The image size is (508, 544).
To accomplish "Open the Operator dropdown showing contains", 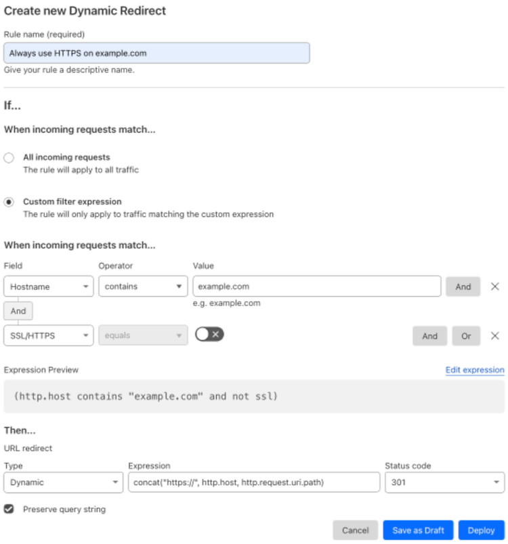I will [143, 287].
